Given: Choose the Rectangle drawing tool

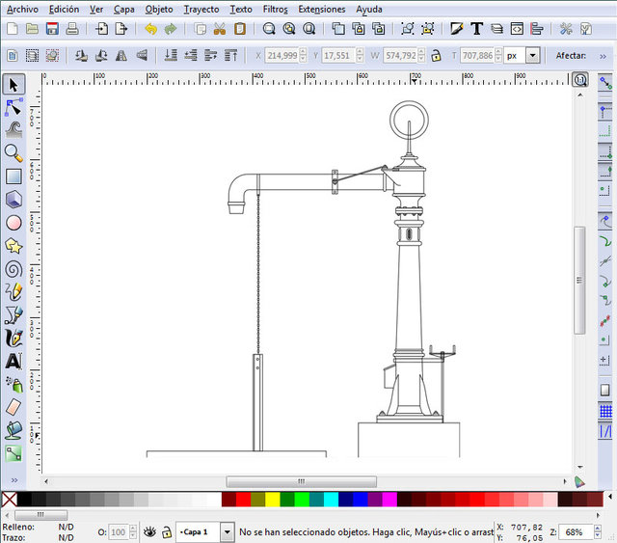Looking at the screenshot, I should coord(13,176).
